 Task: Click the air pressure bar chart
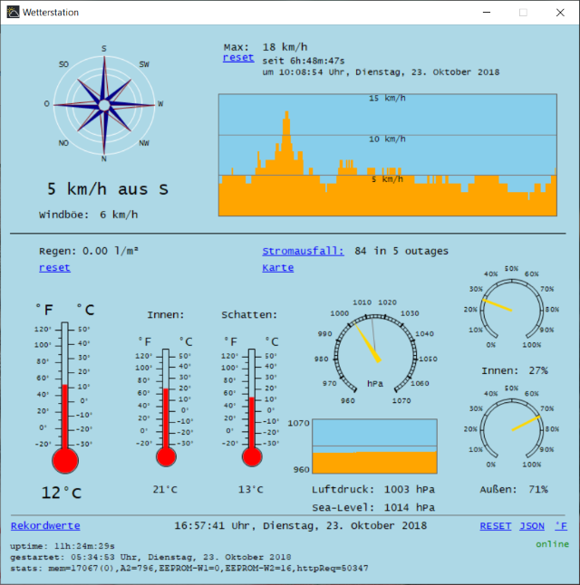point(374,446)
